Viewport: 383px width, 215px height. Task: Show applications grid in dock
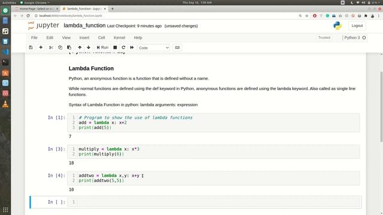[5, 210]
